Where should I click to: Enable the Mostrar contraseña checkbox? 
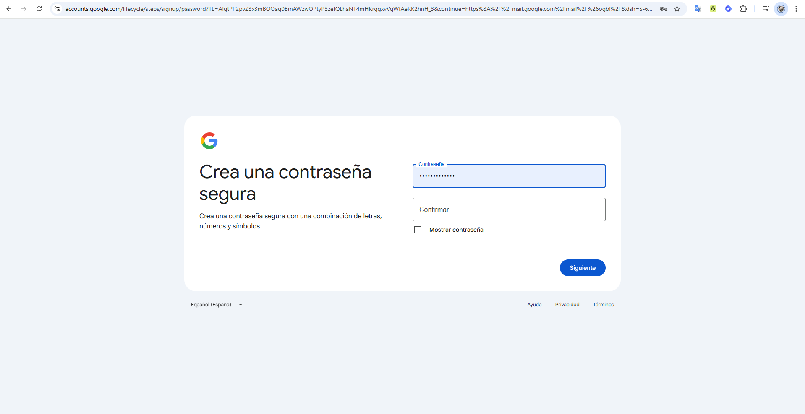point(418,230)
